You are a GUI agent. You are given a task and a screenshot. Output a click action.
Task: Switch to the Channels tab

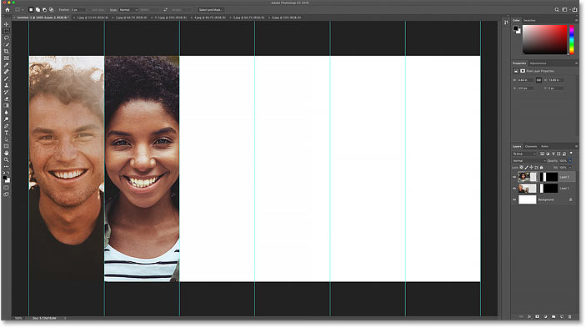point(531,146)
